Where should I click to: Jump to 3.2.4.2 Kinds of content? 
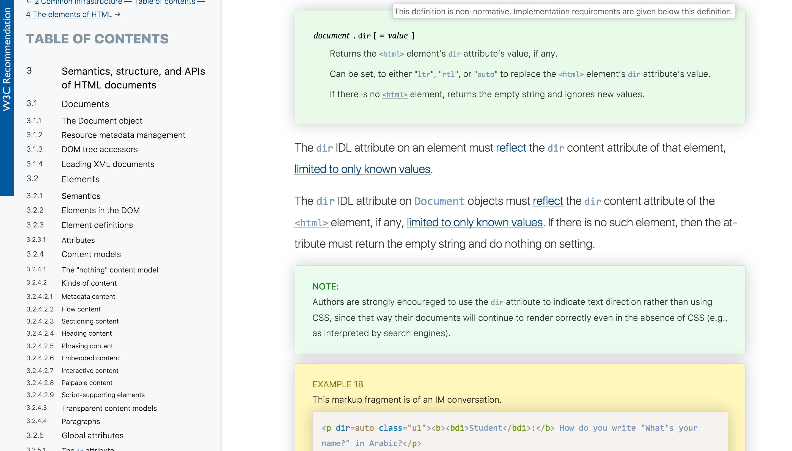tap(89, 283)
